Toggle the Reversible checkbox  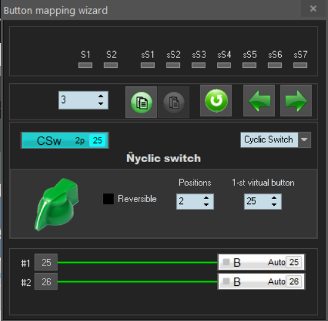(109, 199)
